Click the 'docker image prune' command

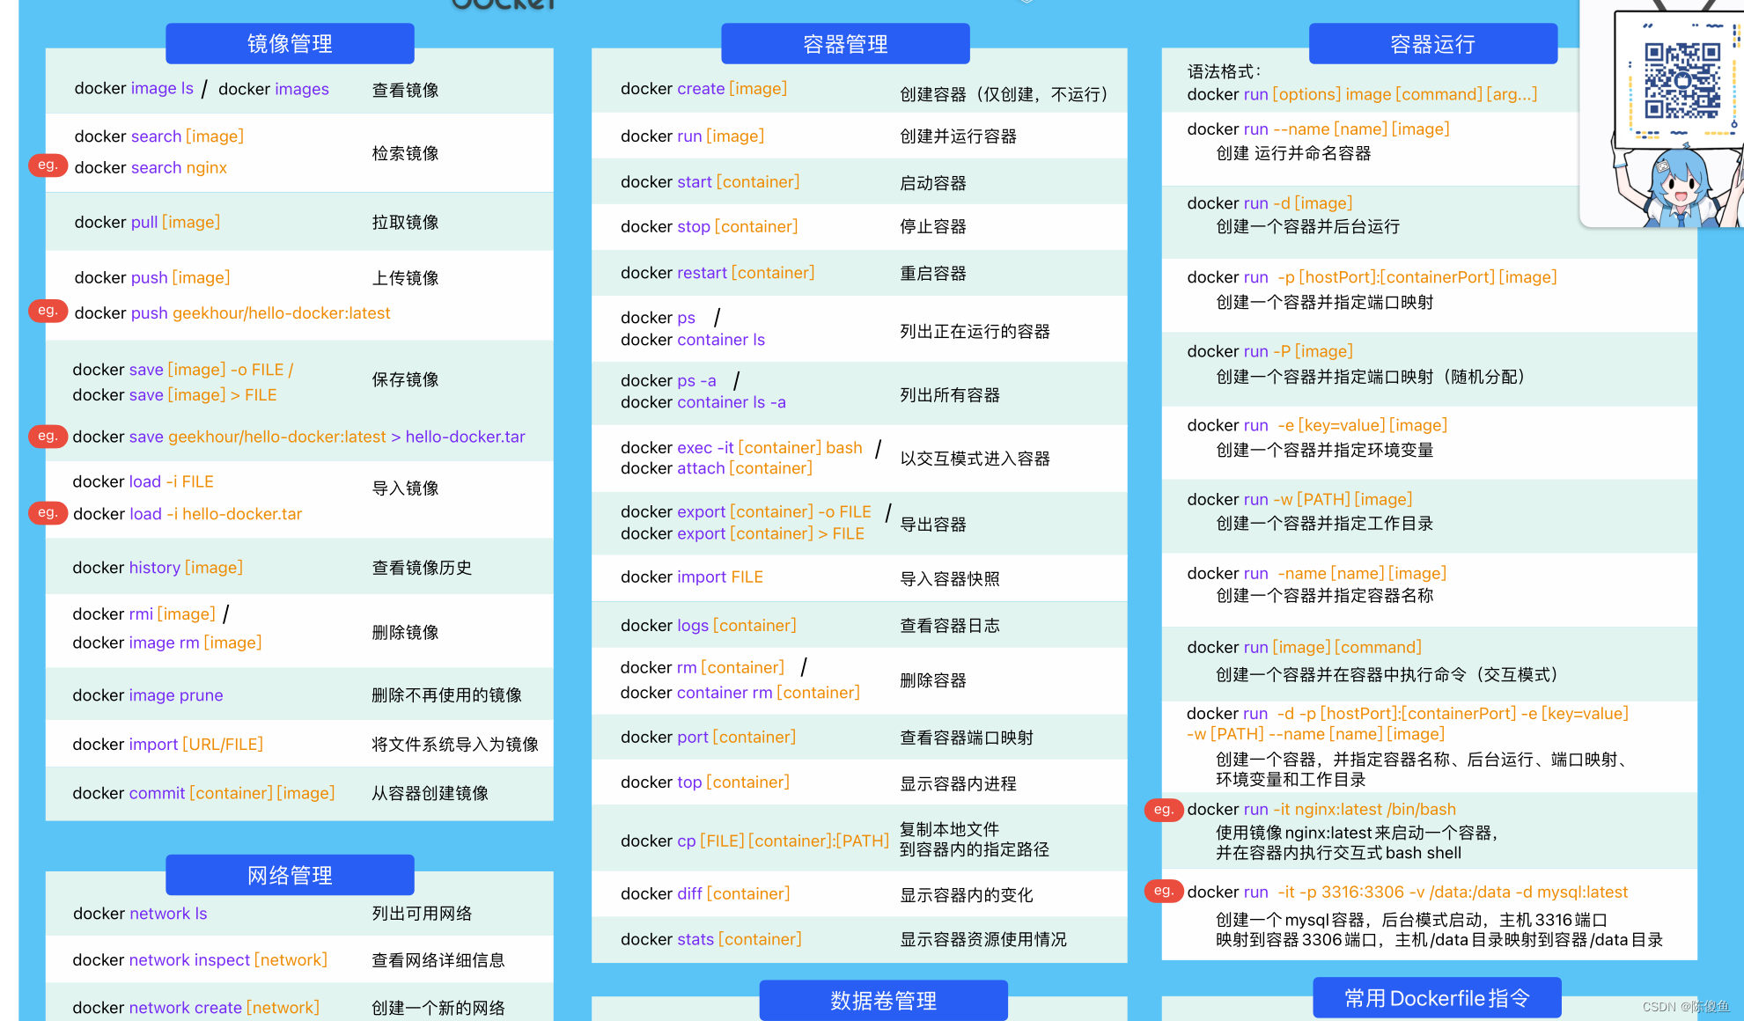point(148,695)
